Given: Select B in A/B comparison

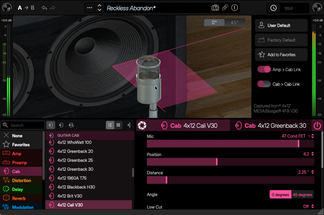Looking at the screenshot, I should click(x=32, y=8).
